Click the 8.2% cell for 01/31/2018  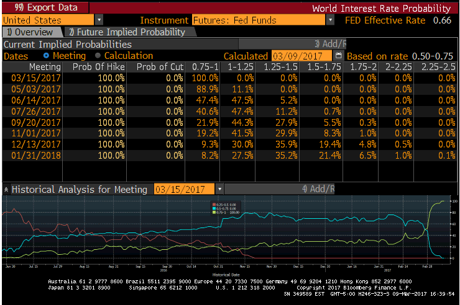point(209,156)
